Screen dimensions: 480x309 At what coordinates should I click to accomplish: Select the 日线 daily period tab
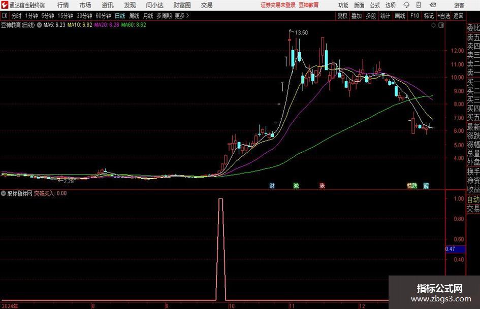(x=120, y=16)
